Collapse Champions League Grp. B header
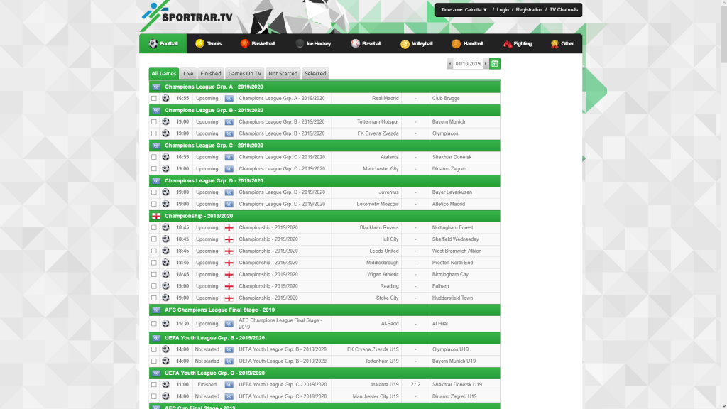This screenshot has width=727, height=409. tap(324, 110)
